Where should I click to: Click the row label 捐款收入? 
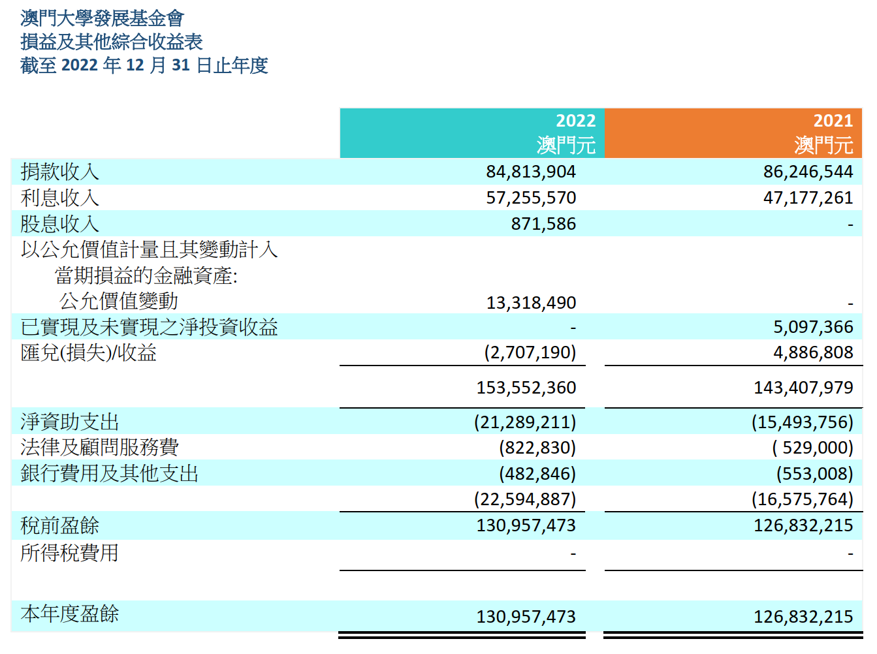coord(60,172)
